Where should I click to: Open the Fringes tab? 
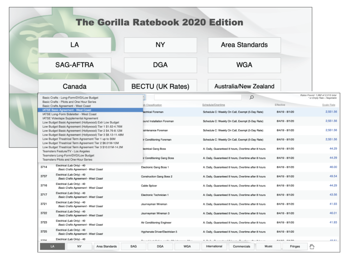(295, 246)
